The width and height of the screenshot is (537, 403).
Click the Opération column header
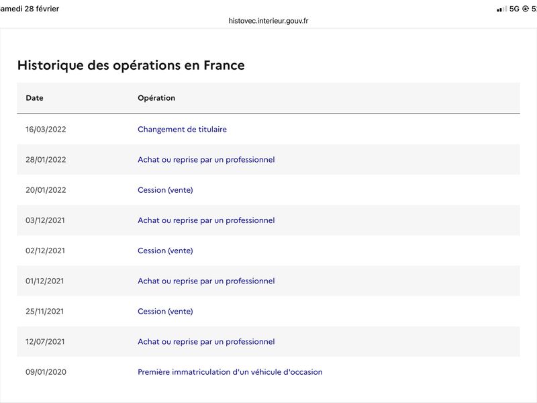pyautogui.click(x=156, y=98)
